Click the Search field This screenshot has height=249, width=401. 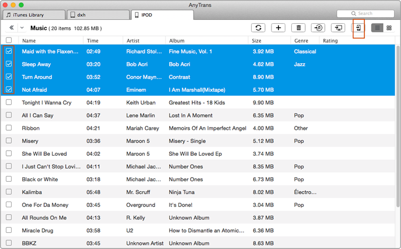coord(366,13)
